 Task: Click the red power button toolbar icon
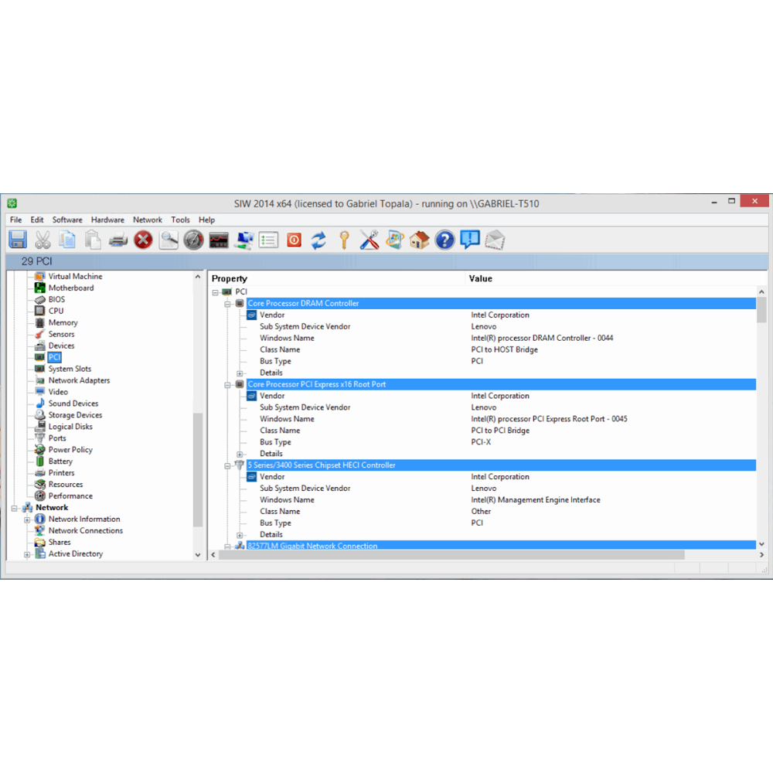click(294, 240)
